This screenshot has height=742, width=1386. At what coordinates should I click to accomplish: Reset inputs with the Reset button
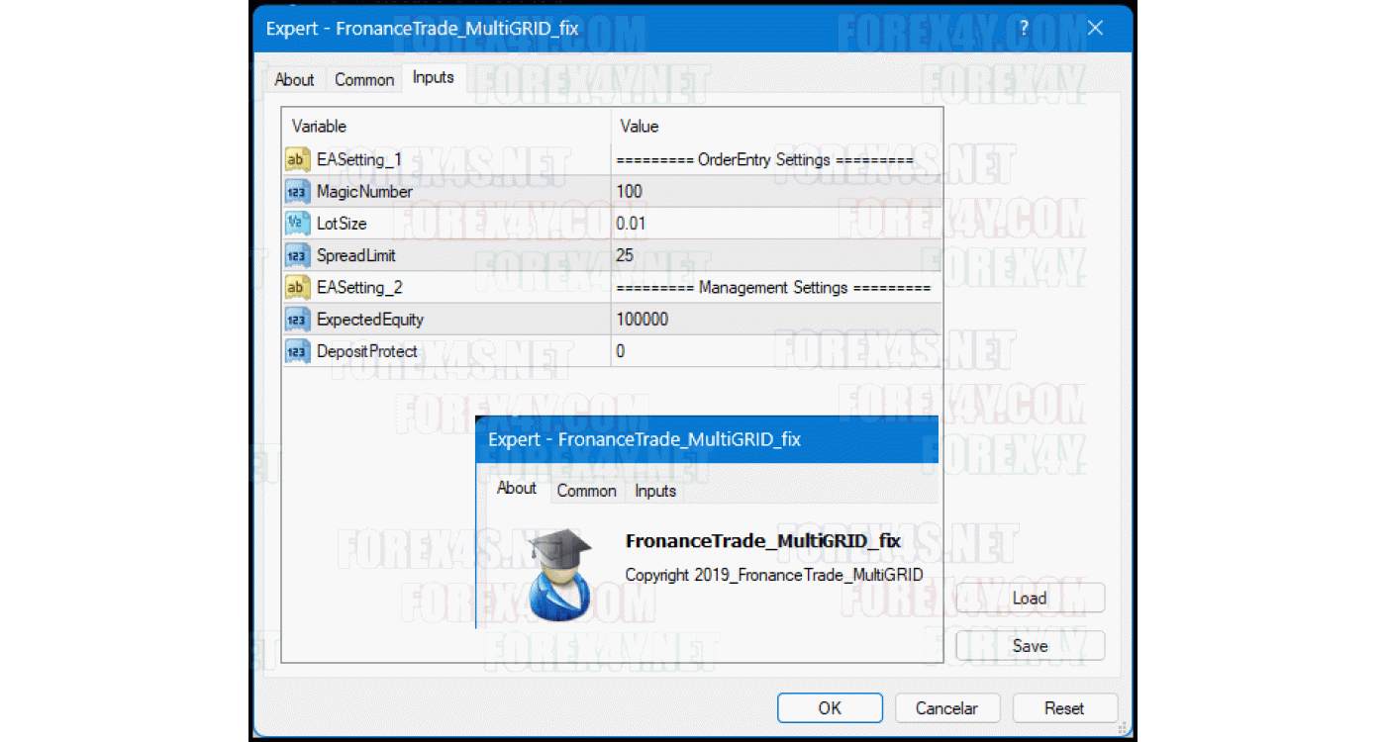point(1064,708)
